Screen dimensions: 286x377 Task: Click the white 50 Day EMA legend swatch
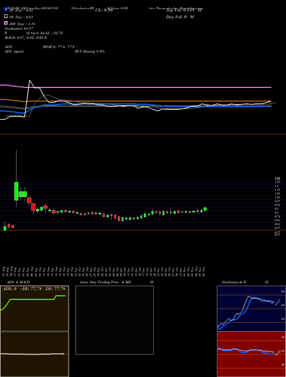(6, 17)
